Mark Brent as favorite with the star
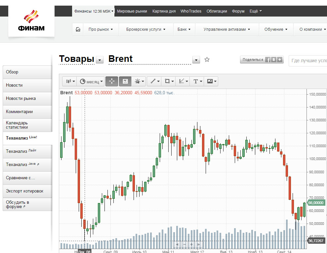This screenshot has width=327, height=253. click(207, 60)
